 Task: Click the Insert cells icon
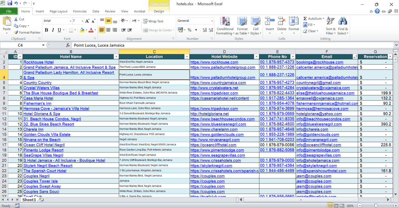point(270,21)
